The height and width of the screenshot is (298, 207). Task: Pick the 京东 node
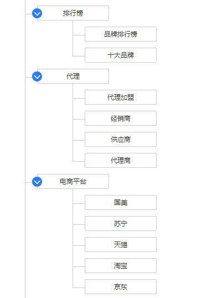121,287
